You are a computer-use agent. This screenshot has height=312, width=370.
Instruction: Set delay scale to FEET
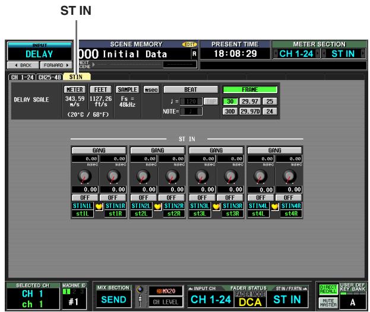point(100,90)
